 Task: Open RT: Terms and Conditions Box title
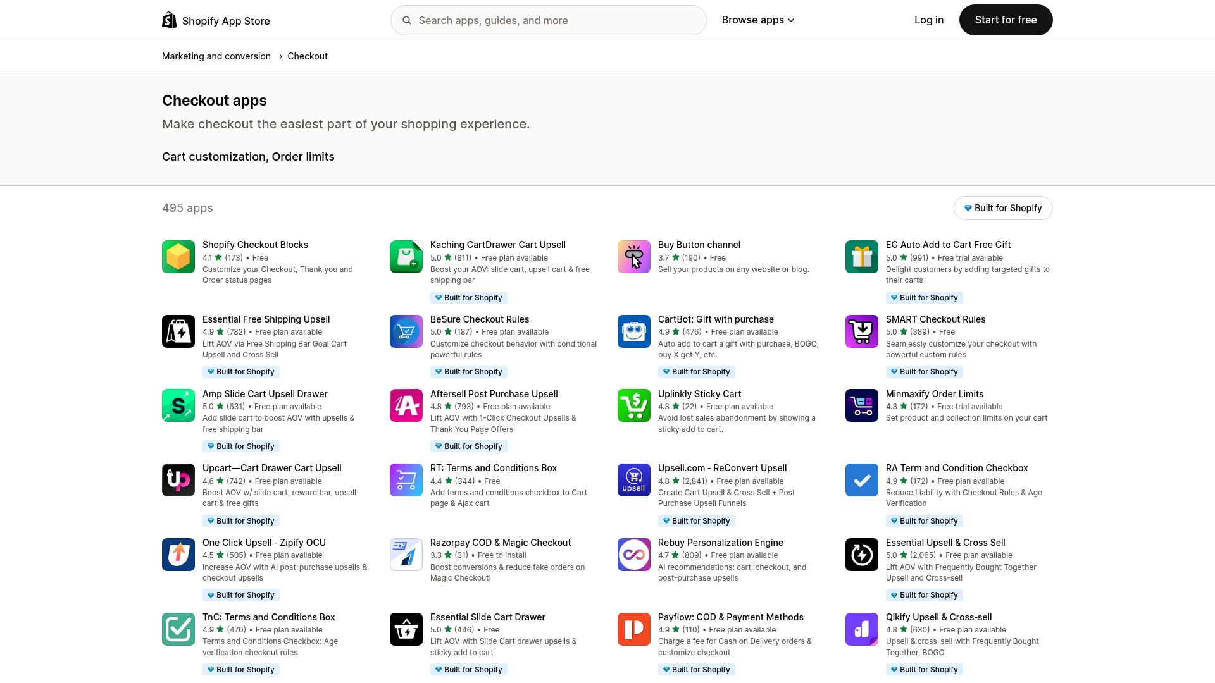[494, 468]
